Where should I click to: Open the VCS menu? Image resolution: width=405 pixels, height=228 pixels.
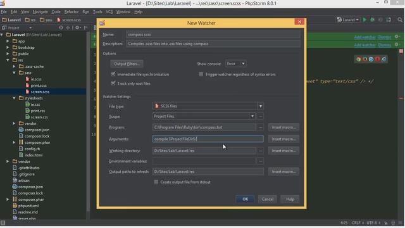(x=109, y=12)
